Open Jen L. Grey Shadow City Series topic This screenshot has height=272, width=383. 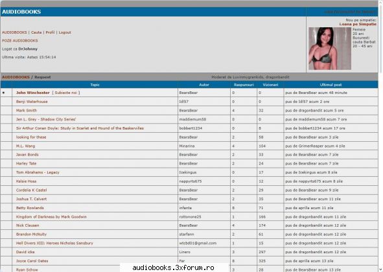click(46, 119)
